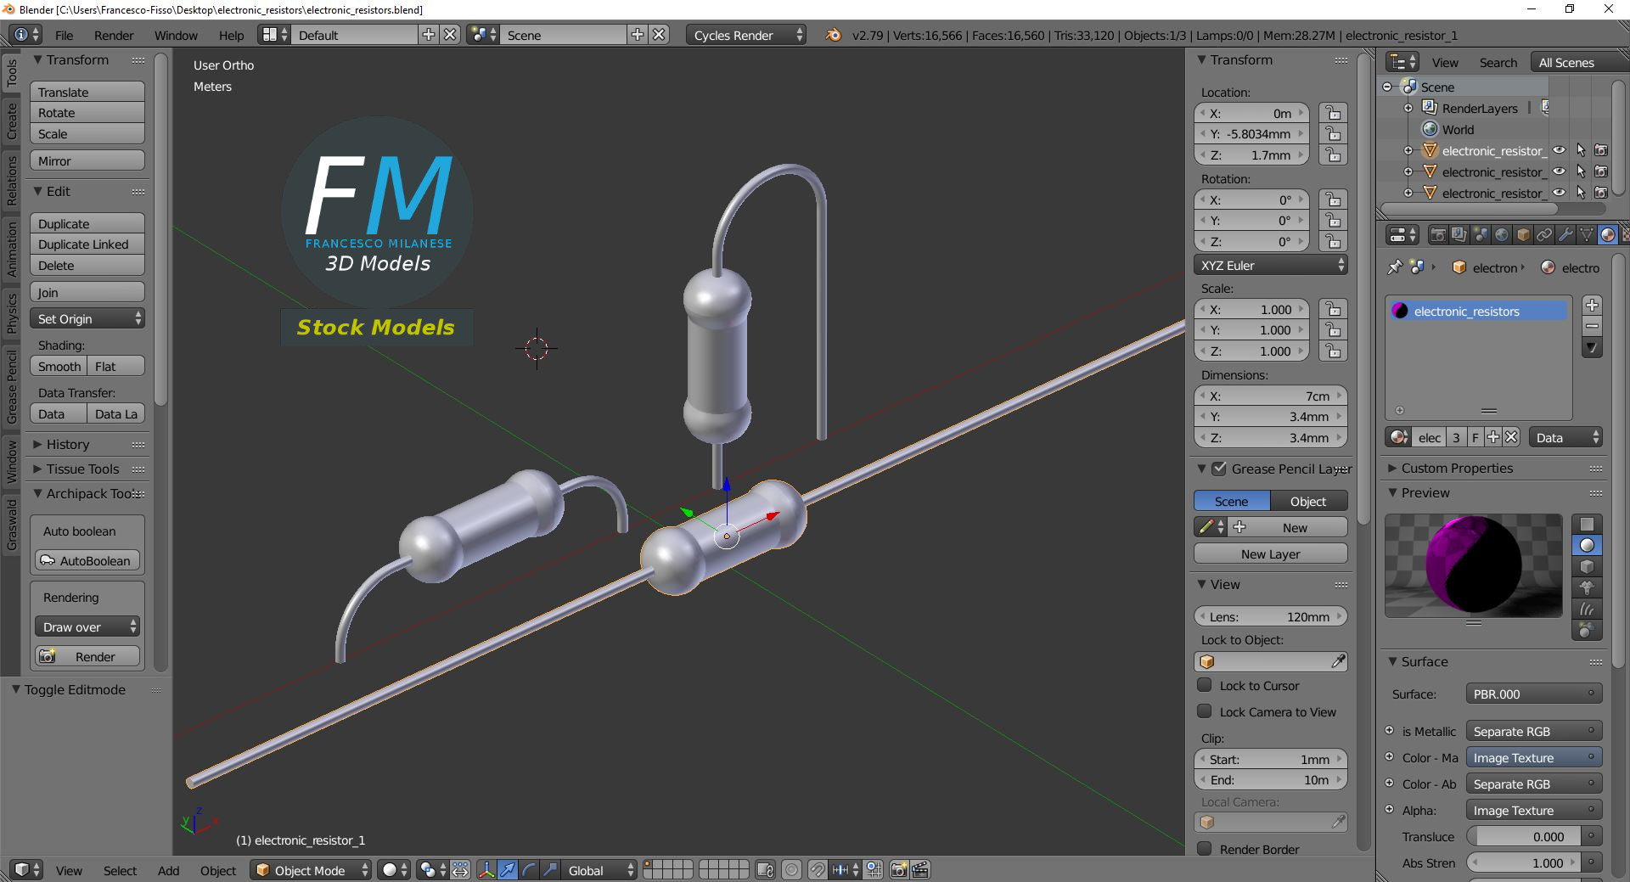Switch to Physics tab in tool shelf
The width and height of the screenshot is (1630, 882).
point(11,313)
